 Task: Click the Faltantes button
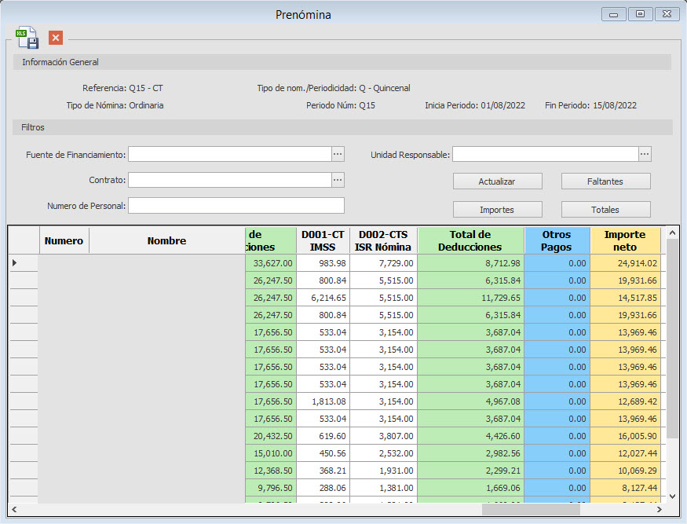(x=605, y=181)
